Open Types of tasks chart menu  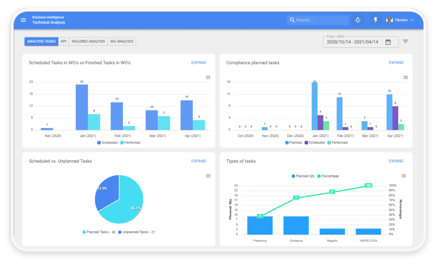(x=404, y=176)
